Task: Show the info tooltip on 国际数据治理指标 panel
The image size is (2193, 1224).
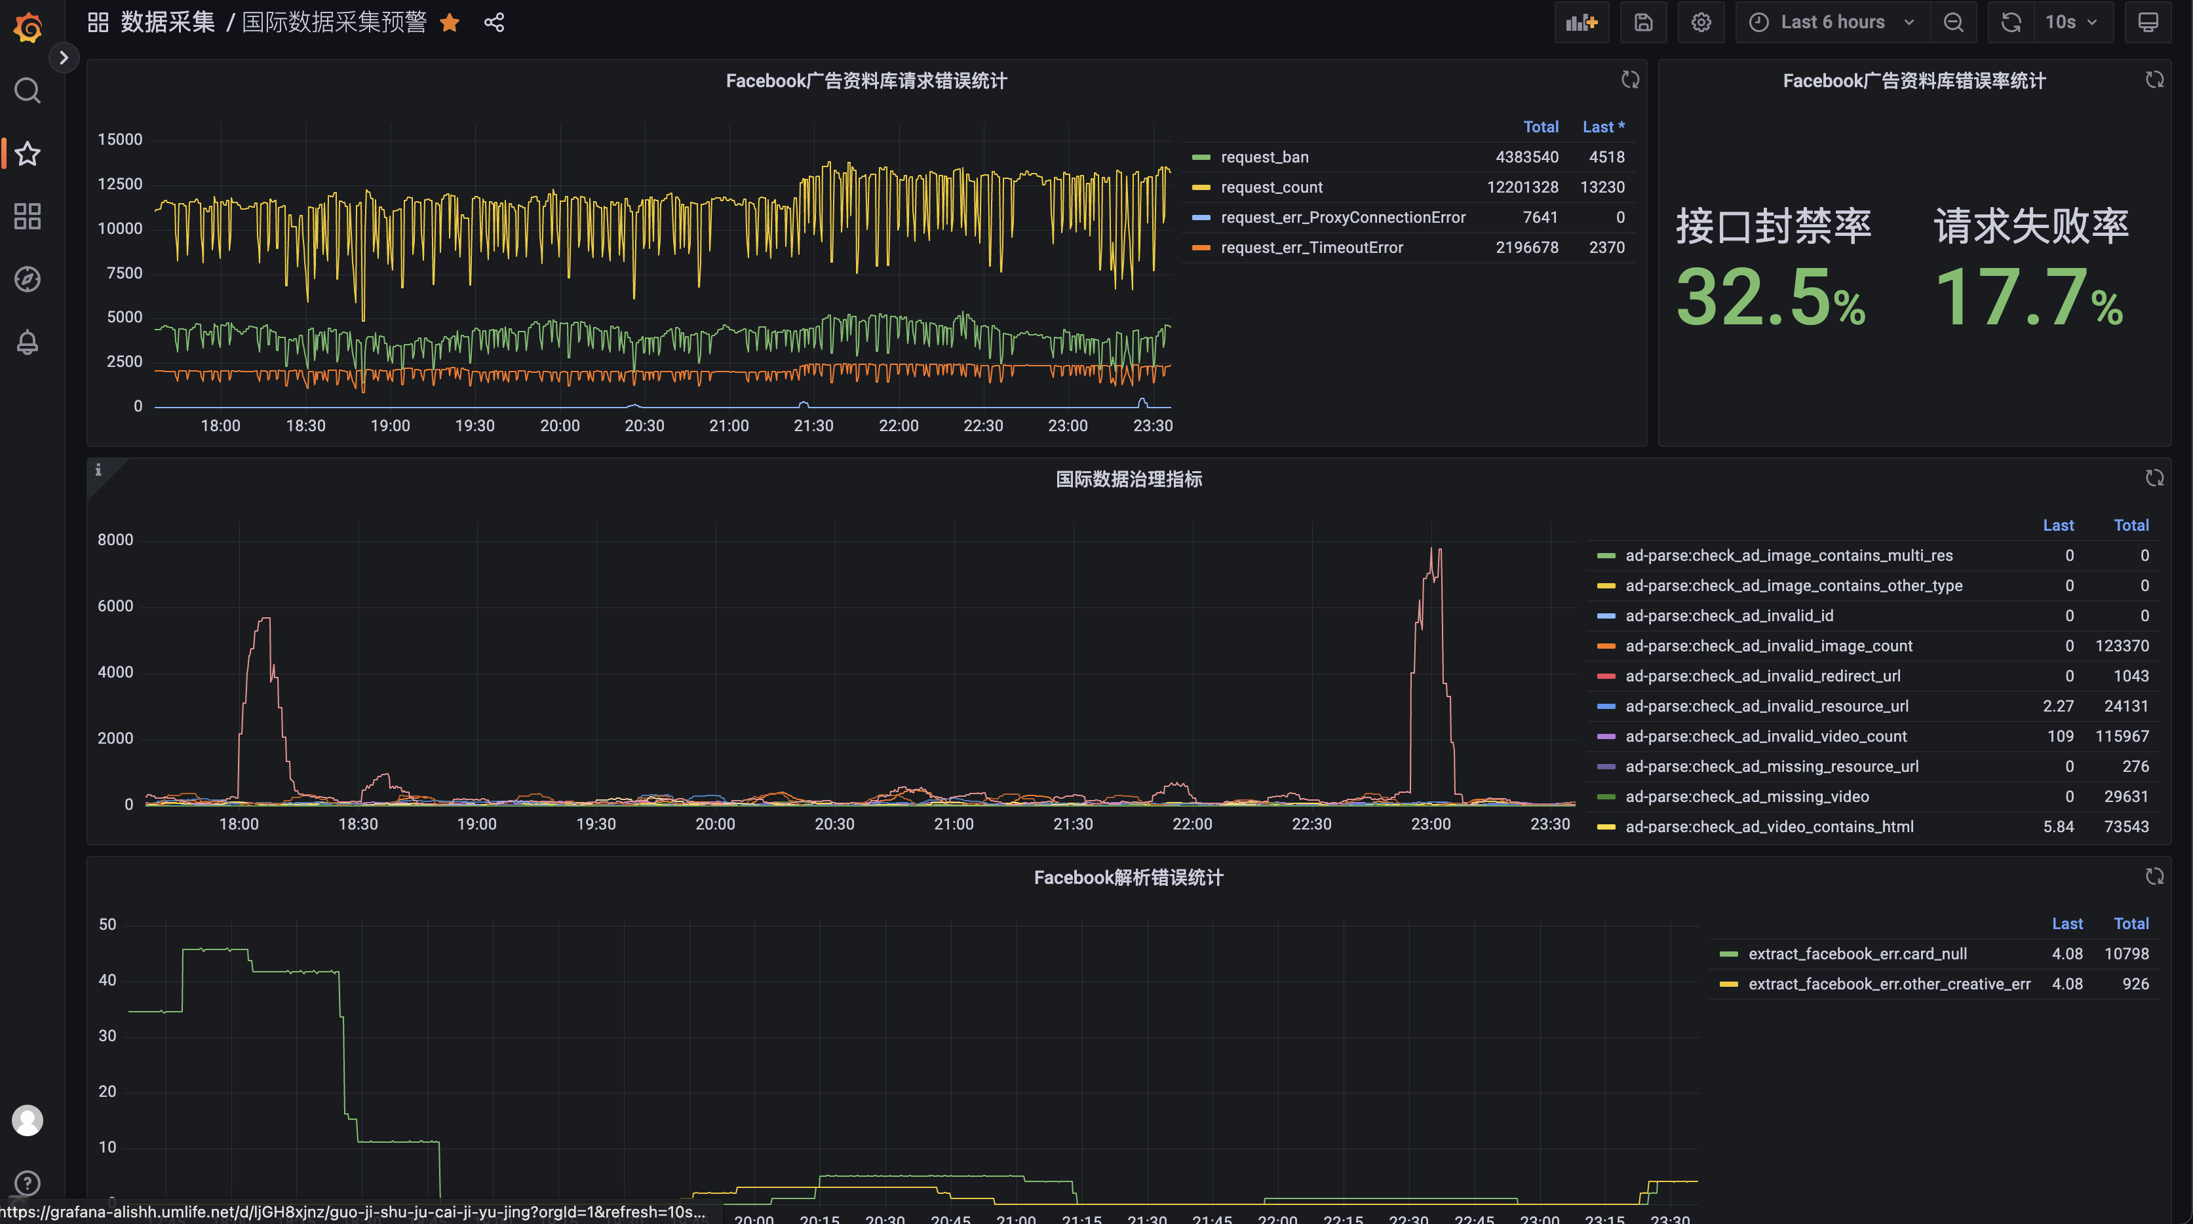Action: (x=98, y=470)
